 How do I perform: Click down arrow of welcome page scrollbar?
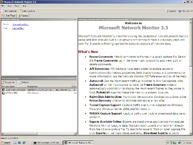(191, 134)
